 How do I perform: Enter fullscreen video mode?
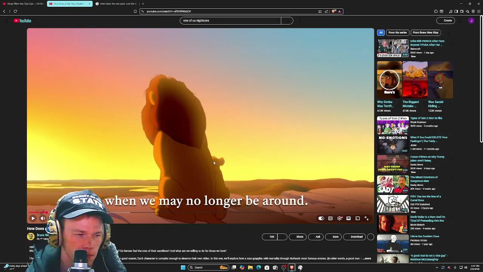click(x=366, y=218)
